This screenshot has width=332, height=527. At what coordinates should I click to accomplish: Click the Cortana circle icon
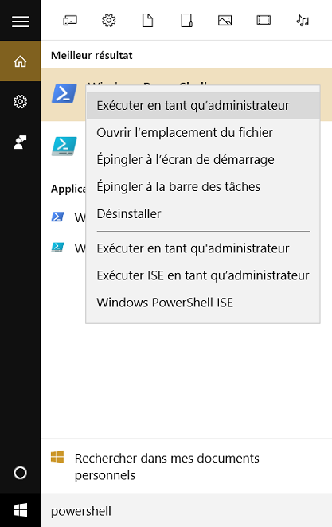20,473
